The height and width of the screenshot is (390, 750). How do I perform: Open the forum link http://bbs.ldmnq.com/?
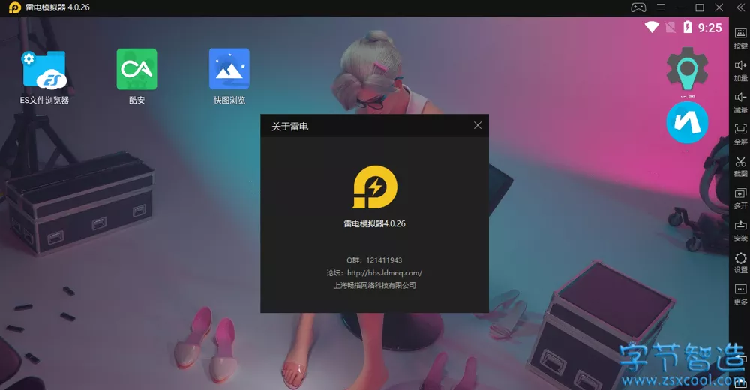coord(385,273)
